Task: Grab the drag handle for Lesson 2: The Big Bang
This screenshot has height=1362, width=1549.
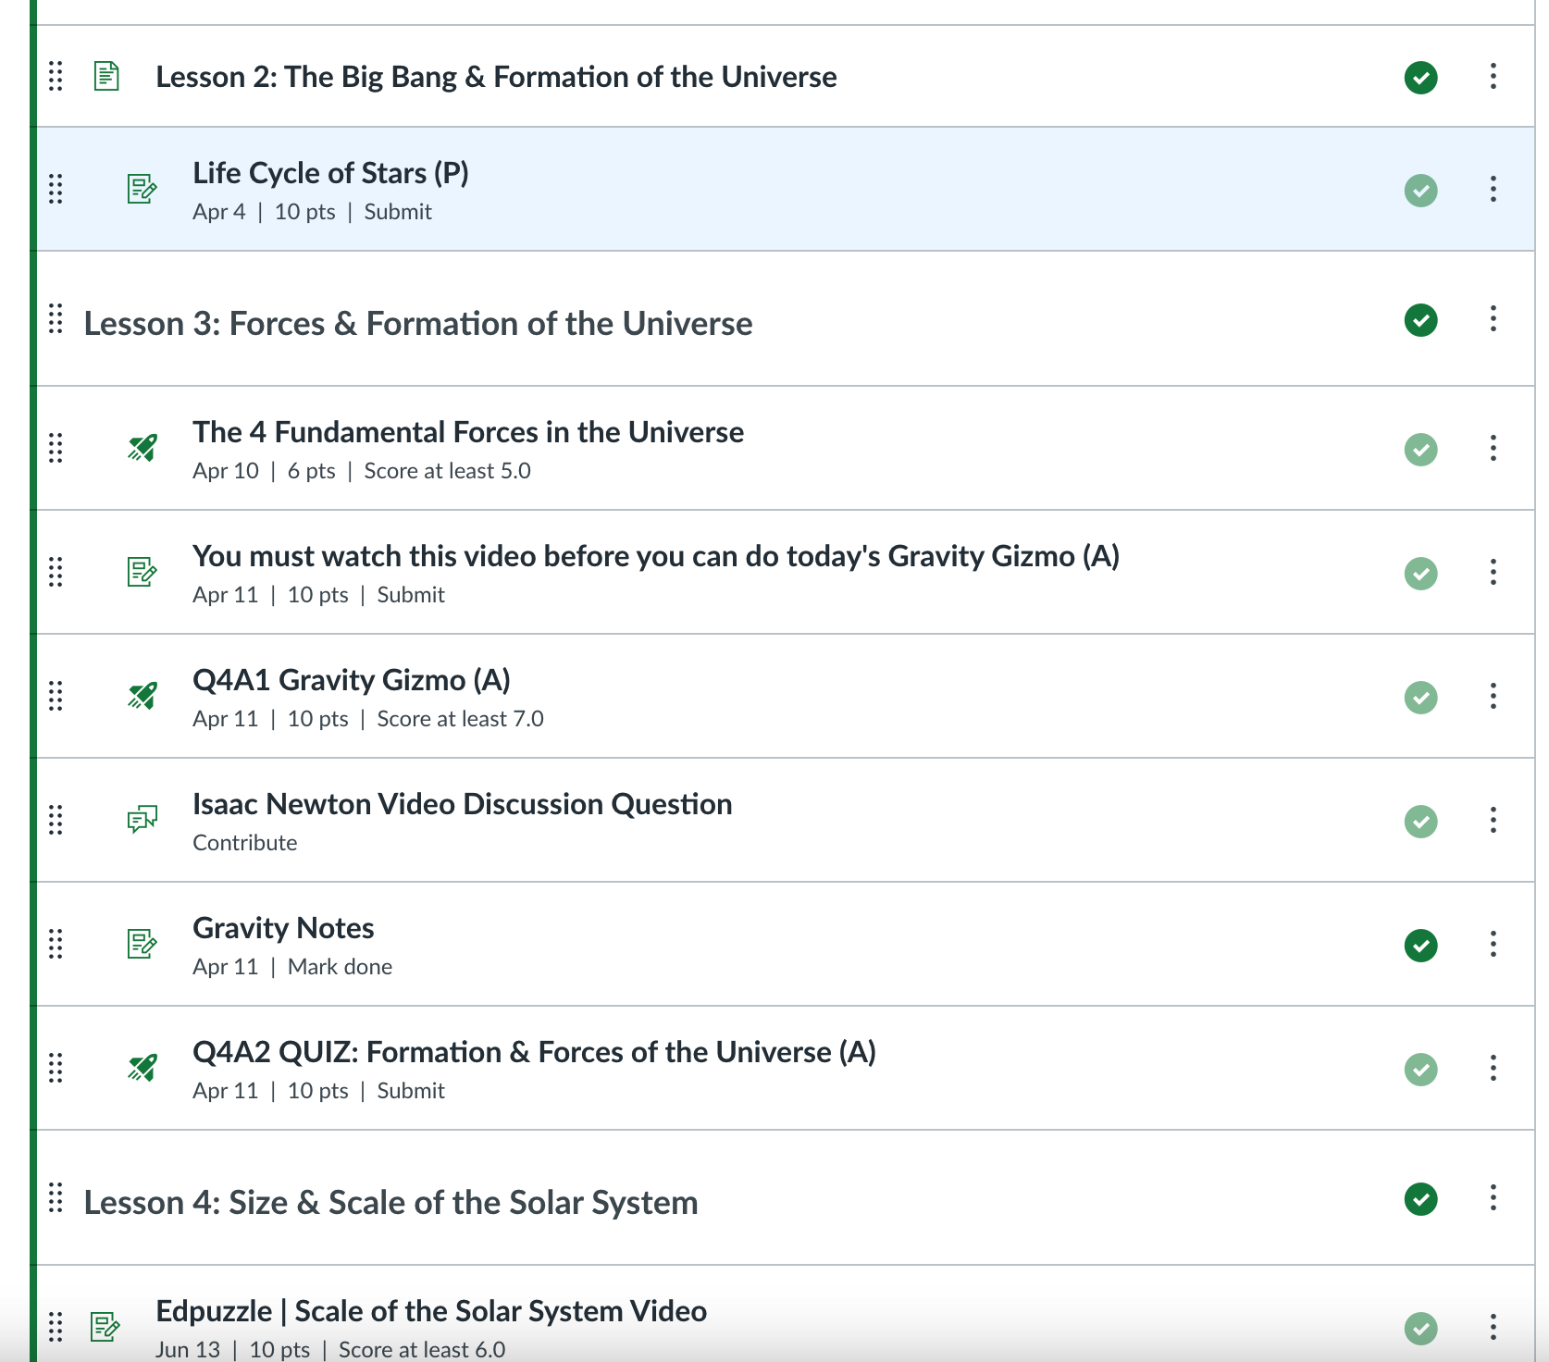Action: pyautogui.click(x=56, y=76)
